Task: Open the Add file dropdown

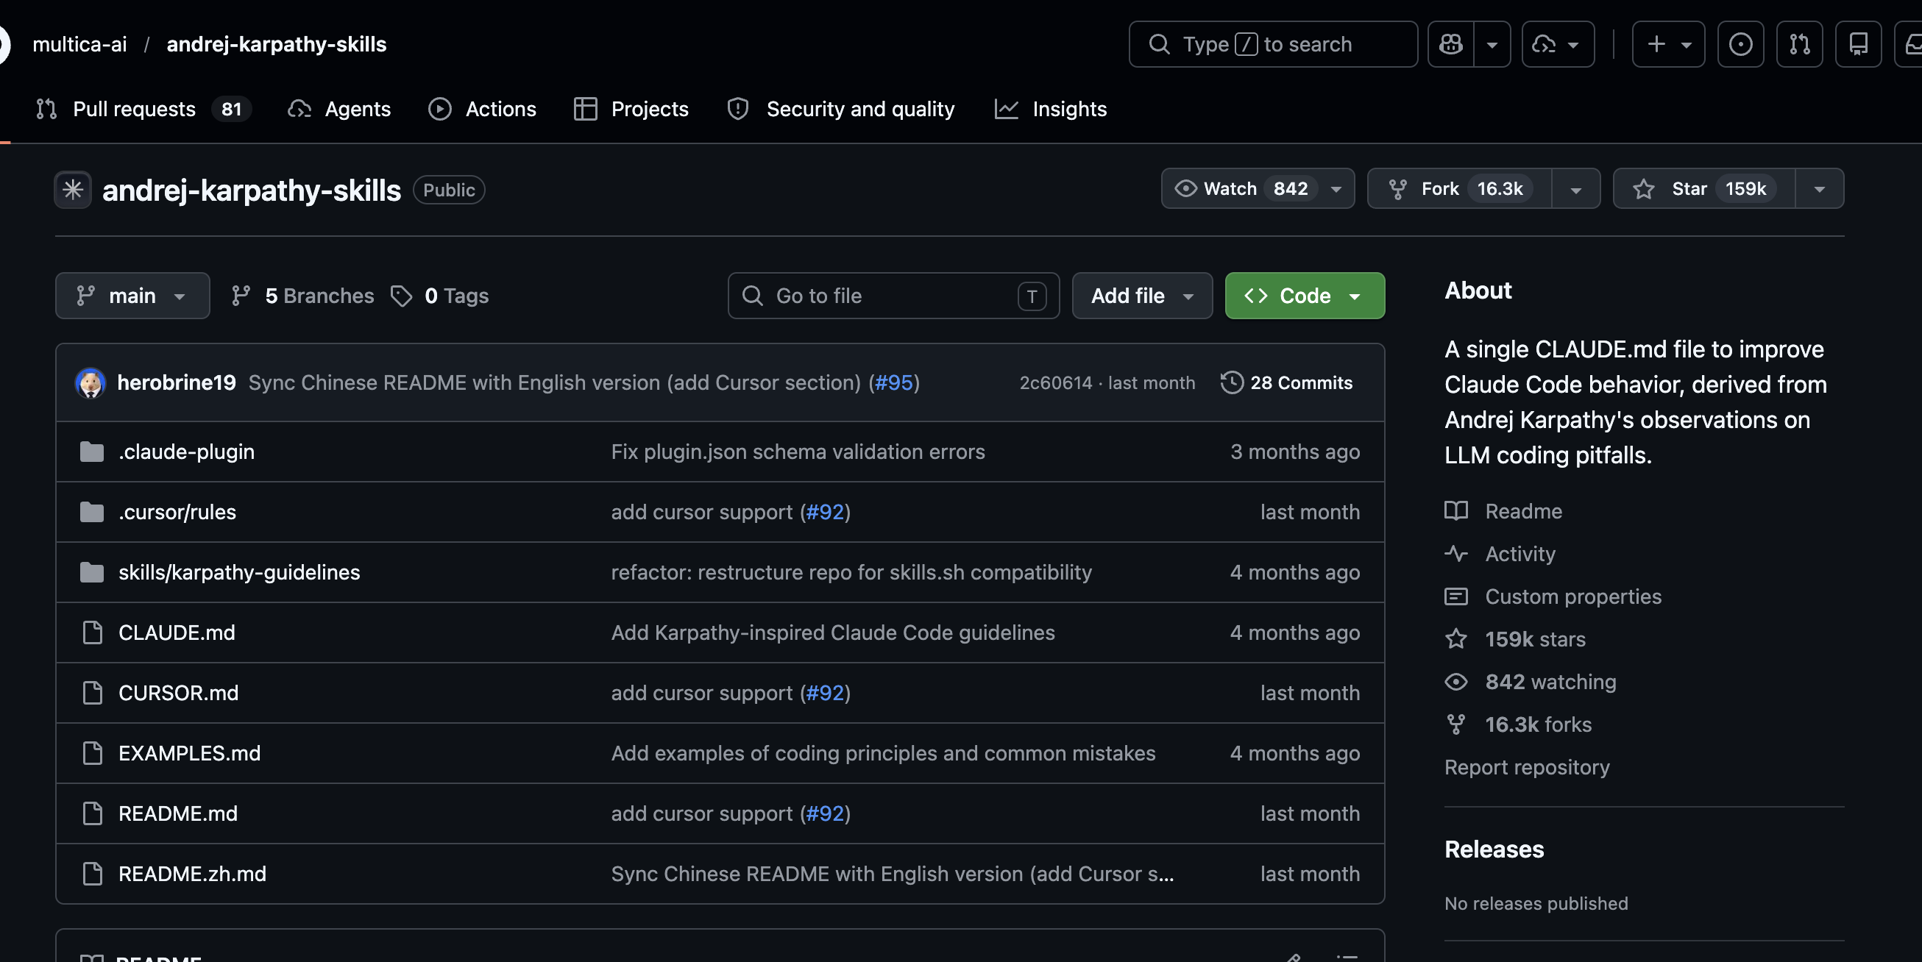Action: pyautogui.click(x=1142, y=296)
